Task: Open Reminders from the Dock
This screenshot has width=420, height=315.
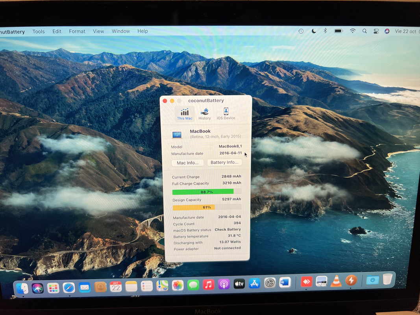Action: click(x=147, y=286)
